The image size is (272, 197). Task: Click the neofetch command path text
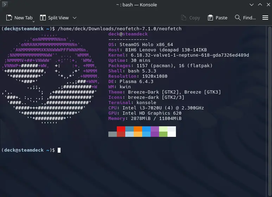click(x=120, y=28)
